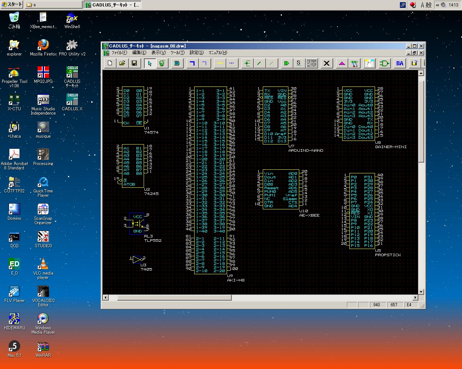
Task: Open the ツール(T) menu
Action: click(178, 53)
